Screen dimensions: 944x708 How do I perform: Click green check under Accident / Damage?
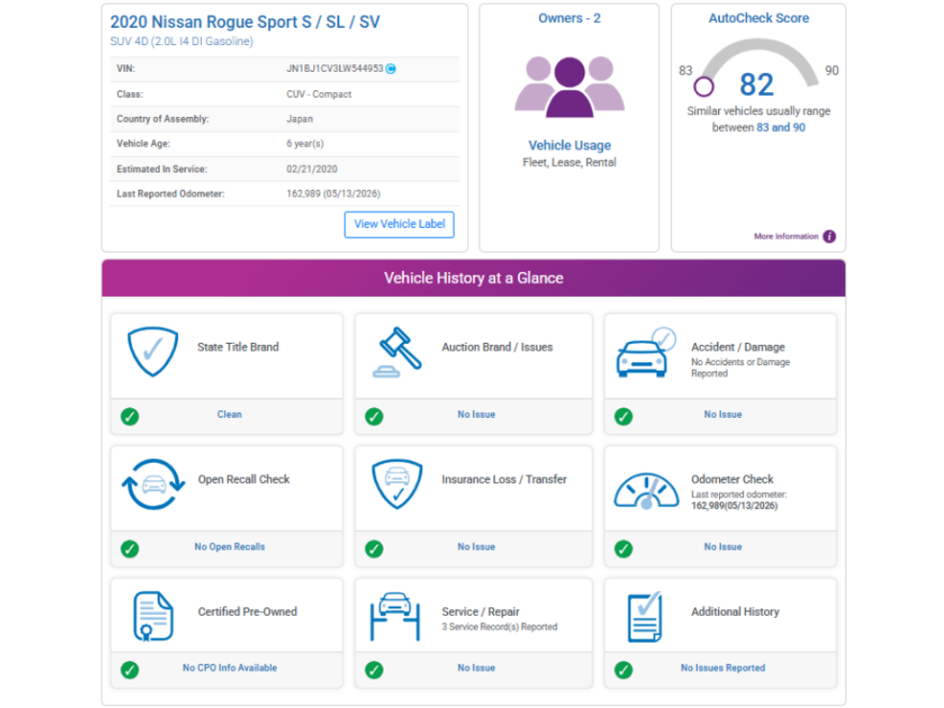point(623,416)
